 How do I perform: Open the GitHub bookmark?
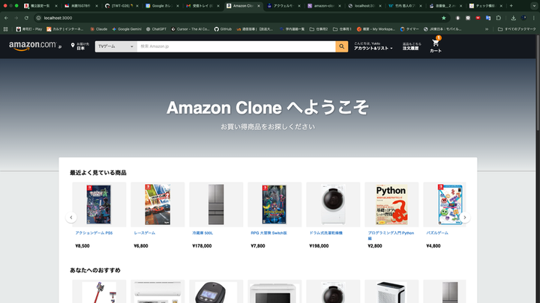tap(223, 29)
